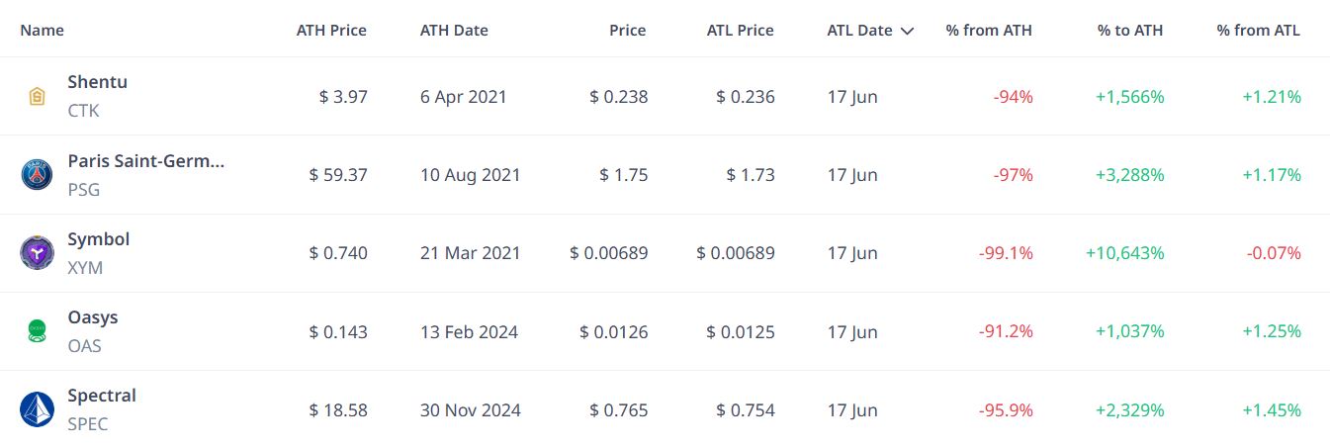1330x448 pixels.
Task: Open the Shentu coin name link
Action: [97, 82]
